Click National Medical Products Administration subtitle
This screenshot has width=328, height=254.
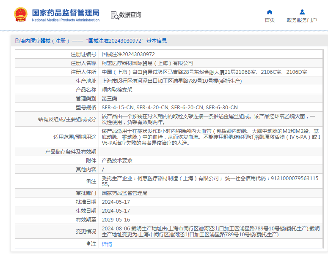pos(66,20)
